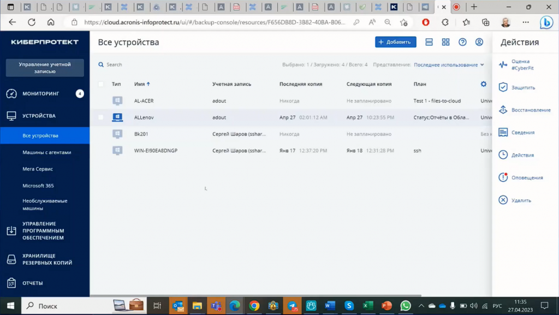
Task: Select Все устройства in the sidebar
Action: coord(45,135)
